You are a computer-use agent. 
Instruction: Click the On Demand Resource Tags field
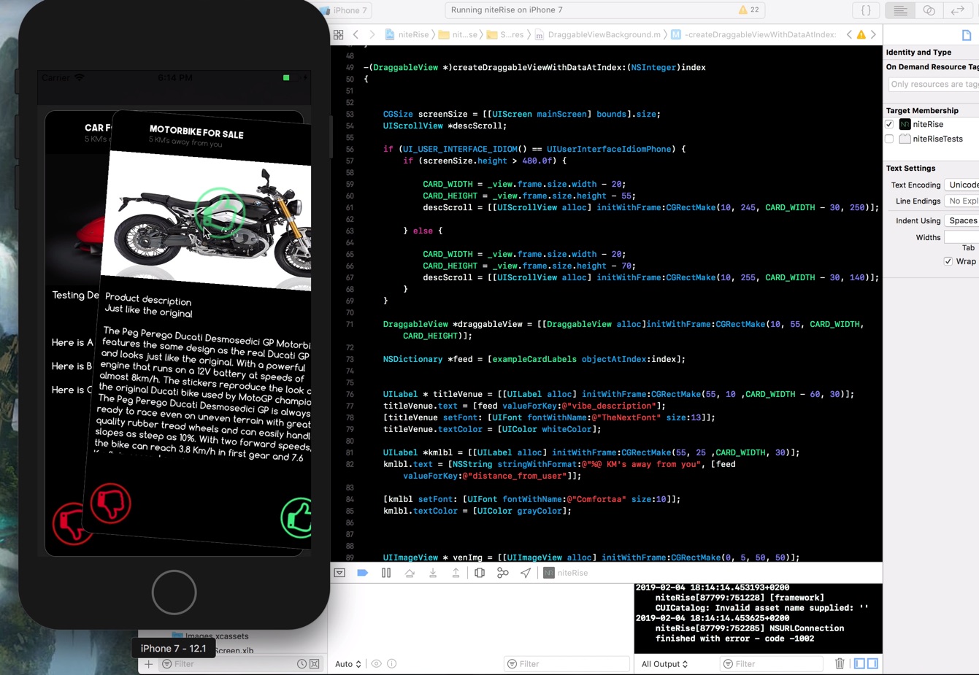click(933, 85)
